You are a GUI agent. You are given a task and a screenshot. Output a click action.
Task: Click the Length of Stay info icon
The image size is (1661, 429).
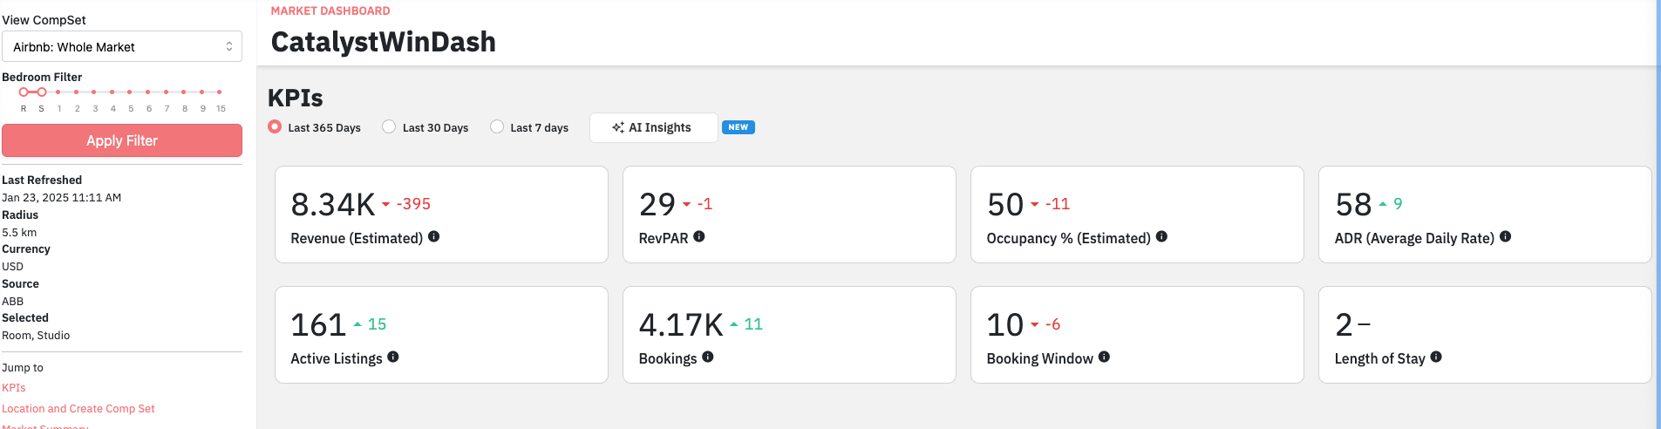pos(1436,357)
